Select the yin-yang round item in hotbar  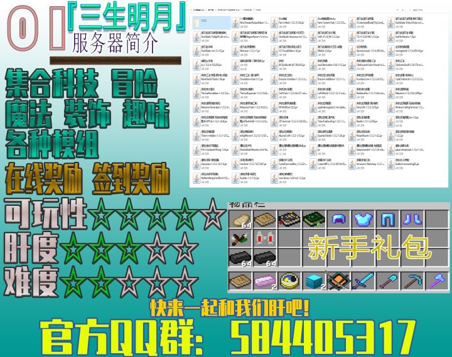click(289, 281)
